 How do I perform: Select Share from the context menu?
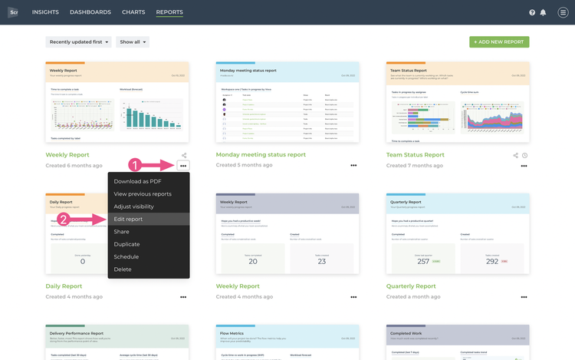click(149, 232)
